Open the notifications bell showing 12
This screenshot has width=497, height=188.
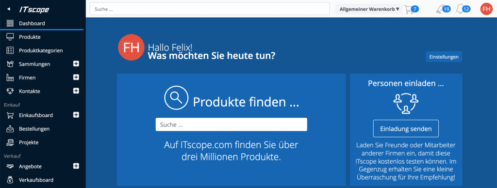[463, 9]
